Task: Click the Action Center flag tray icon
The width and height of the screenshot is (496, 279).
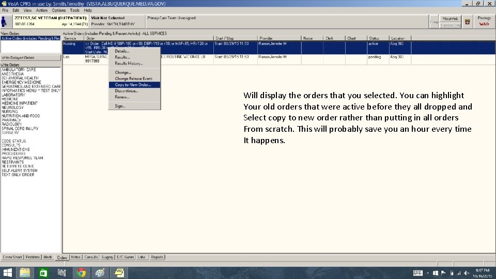Action: coord(443,273)
